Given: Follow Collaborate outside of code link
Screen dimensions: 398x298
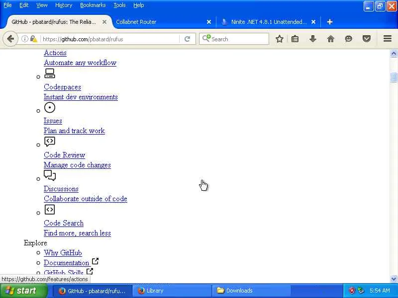Looking at the screenshot, I should (85, 199).
